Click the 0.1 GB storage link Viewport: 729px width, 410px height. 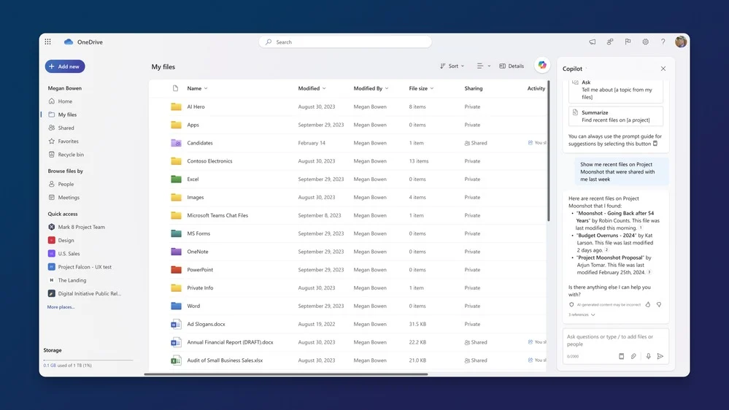(50, 365)
